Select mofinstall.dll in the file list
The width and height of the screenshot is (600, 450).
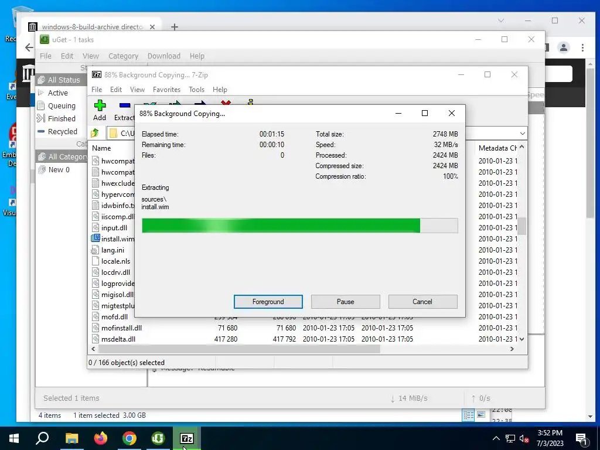click(121, 328)
